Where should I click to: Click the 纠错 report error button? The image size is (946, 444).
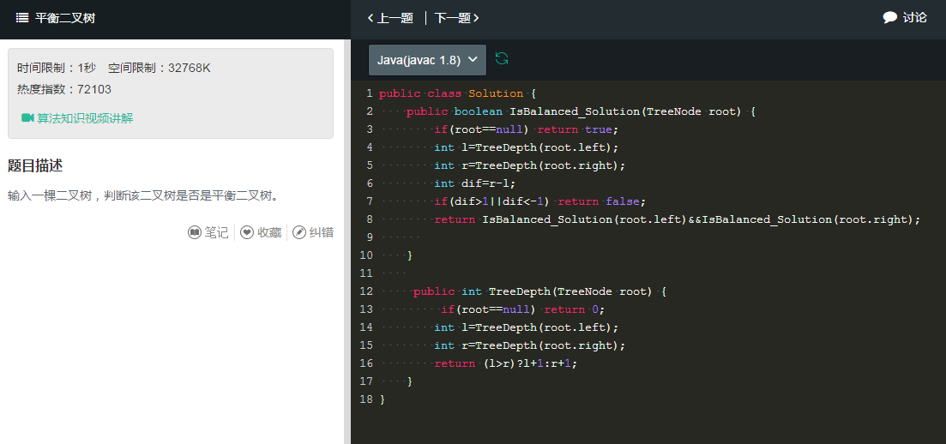tap(313, 232)
